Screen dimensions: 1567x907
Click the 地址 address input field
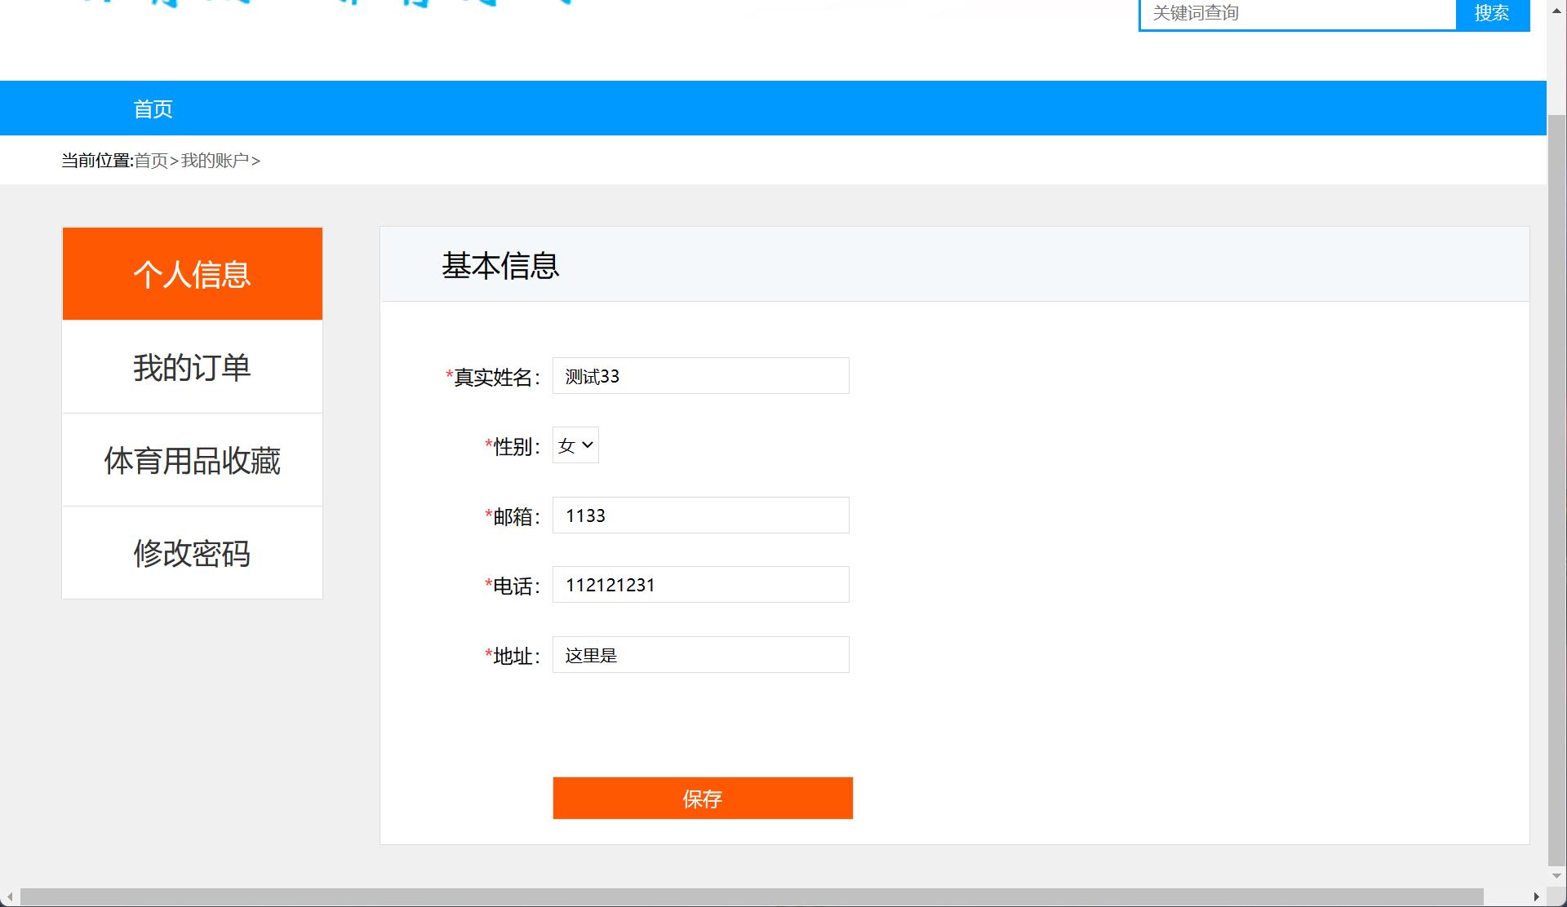[699, 654]
